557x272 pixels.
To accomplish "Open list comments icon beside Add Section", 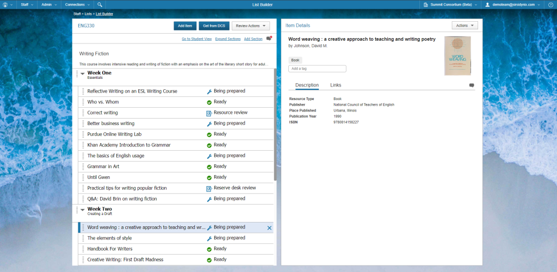I will coord(269,39).
